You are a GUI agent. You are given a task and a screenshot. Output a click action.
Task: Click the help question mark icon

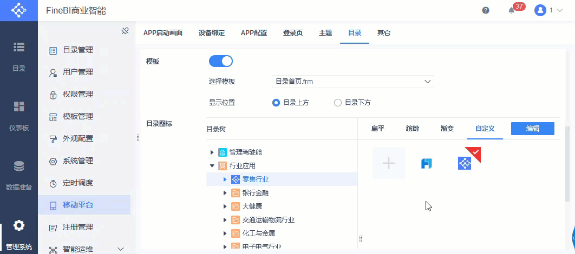click(486, 10)
